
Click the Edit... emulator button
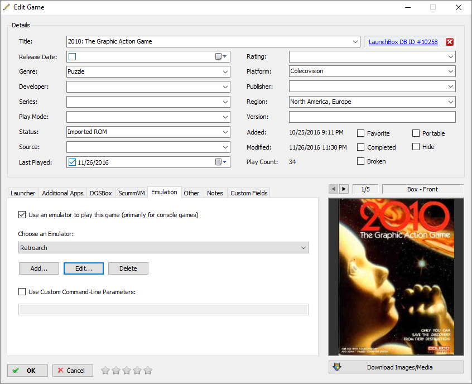point(84,268)
